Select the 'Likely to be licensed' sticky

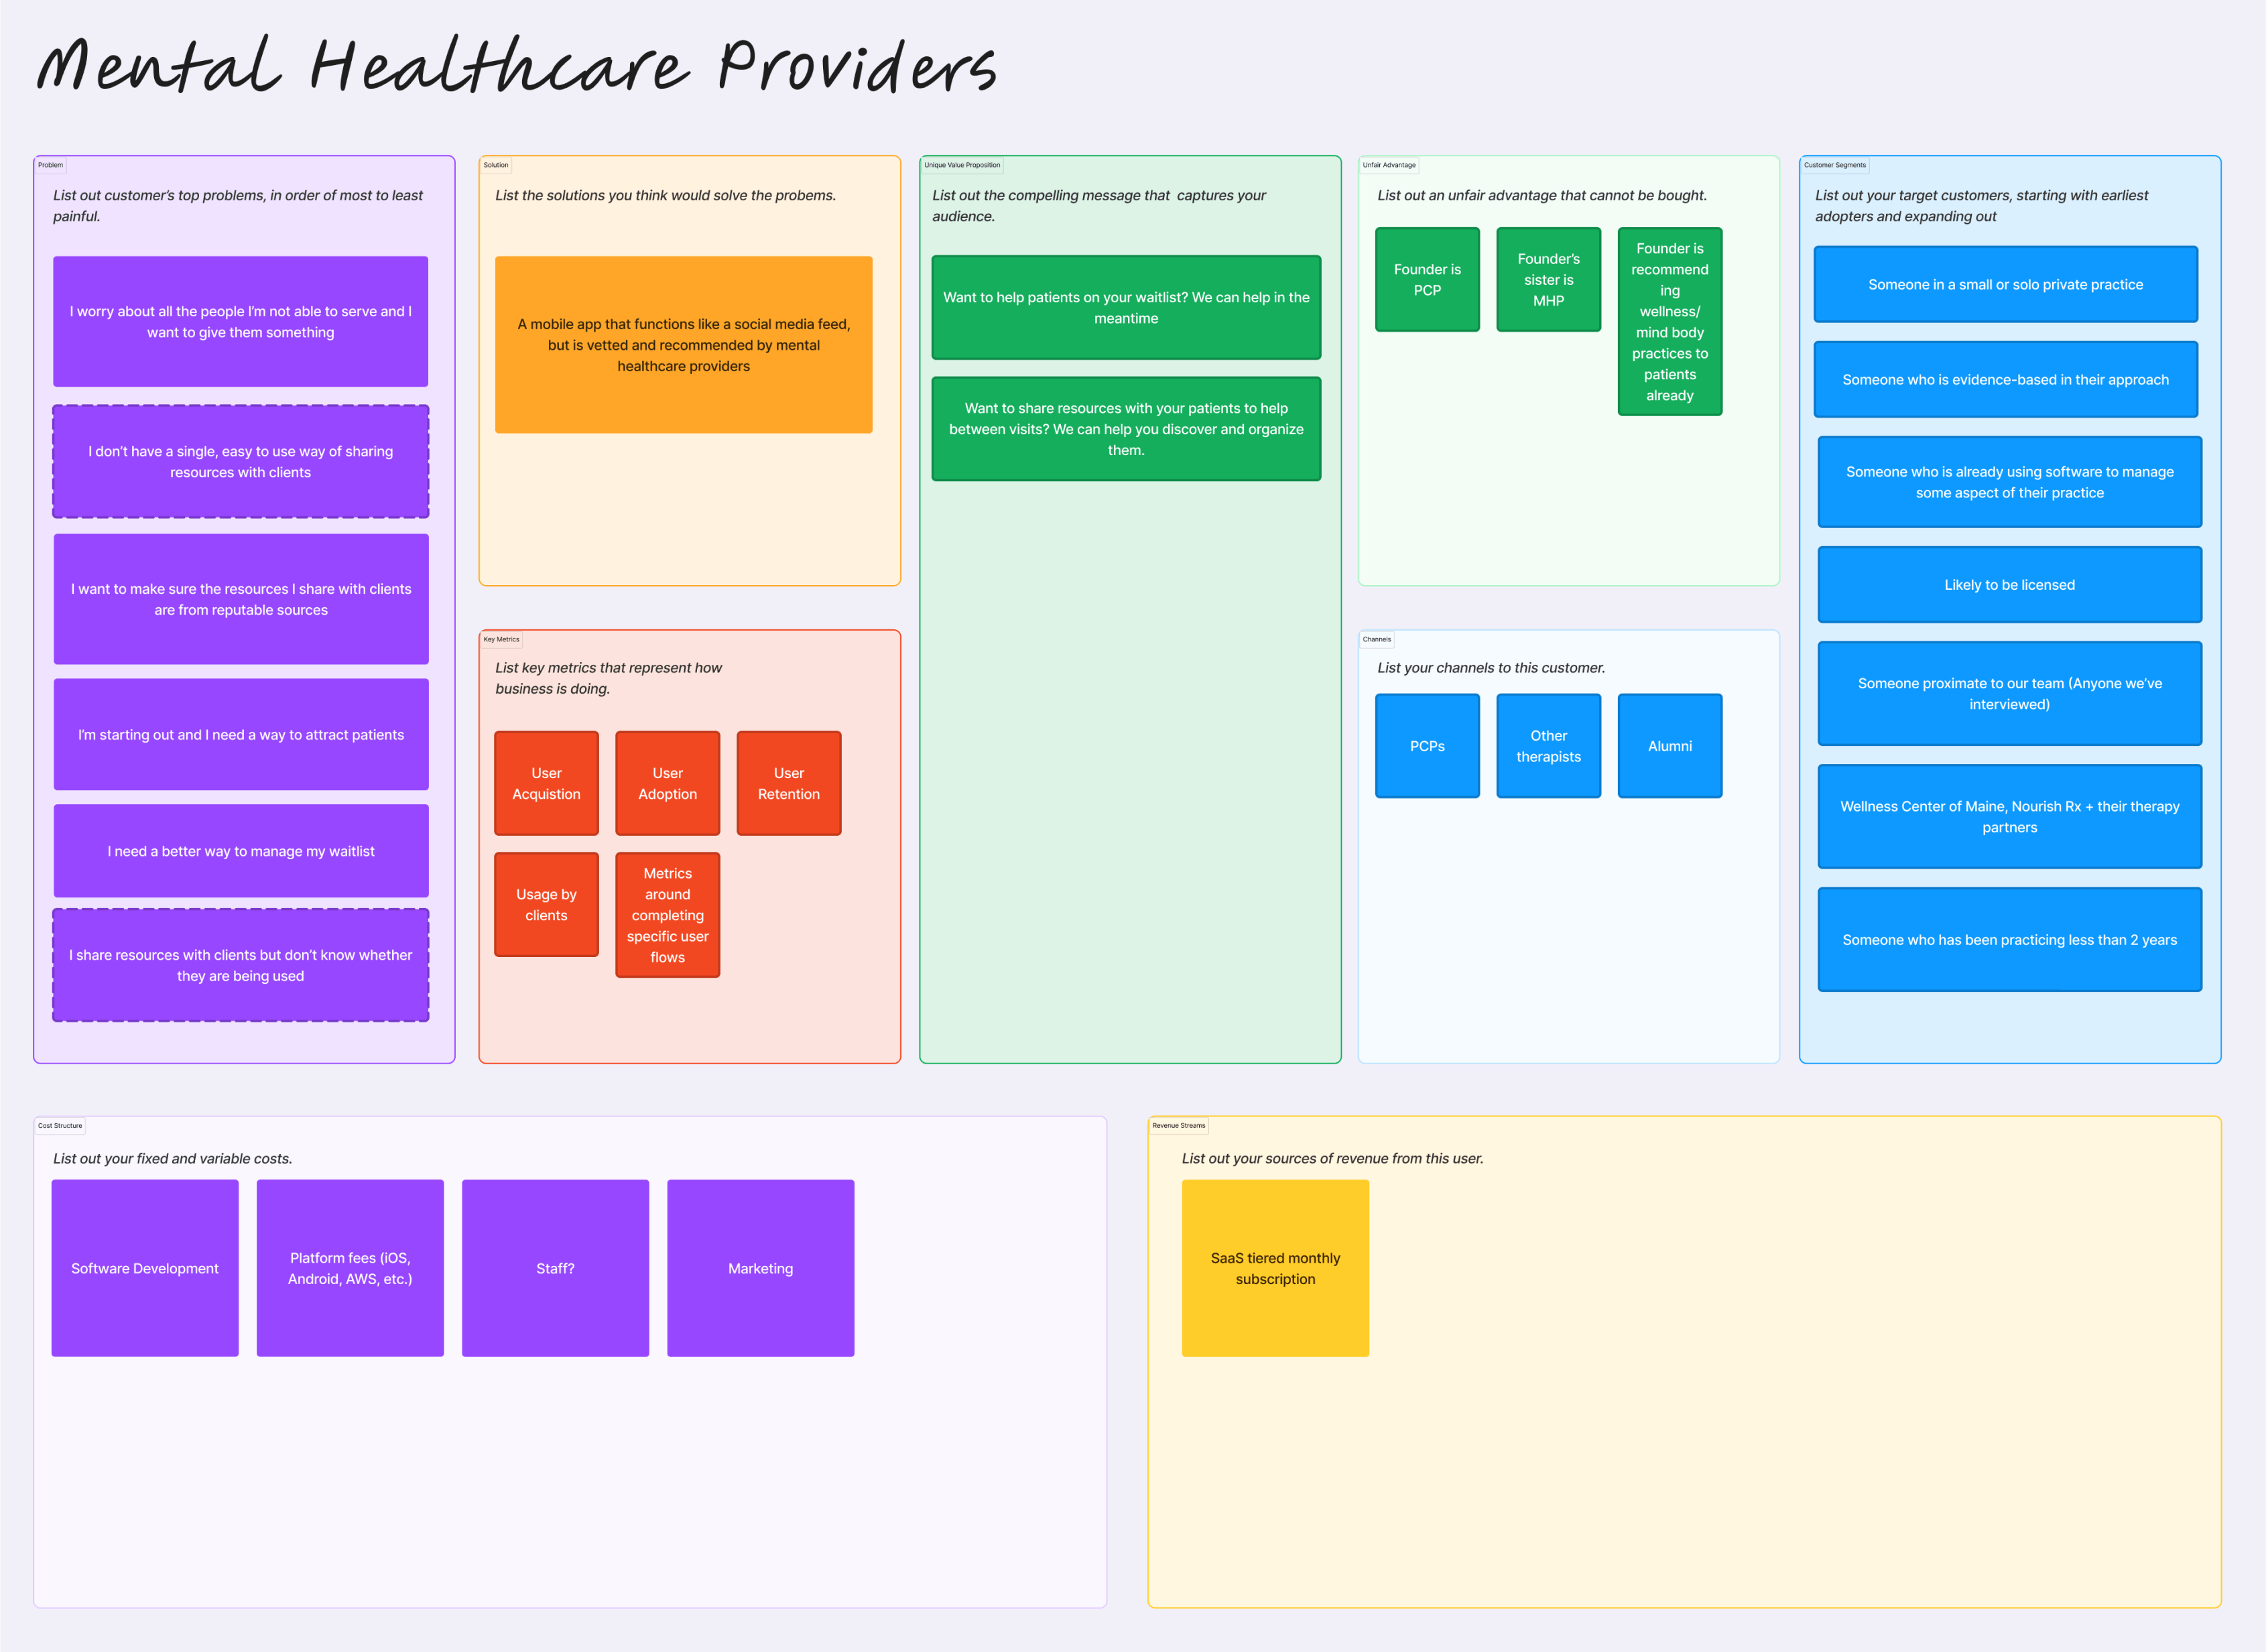tap(2009, 584)
